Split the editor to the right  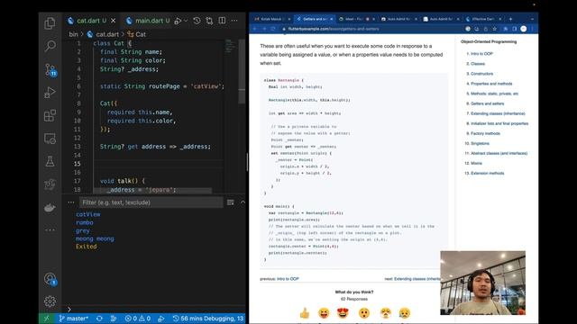222,21
